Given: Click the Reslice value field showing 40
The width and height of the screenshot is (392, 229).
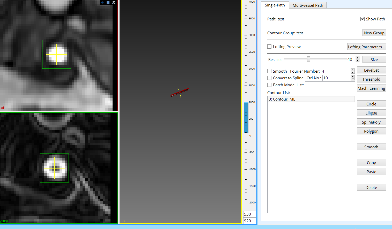Looking at the screenshot, I should point(351,59).
